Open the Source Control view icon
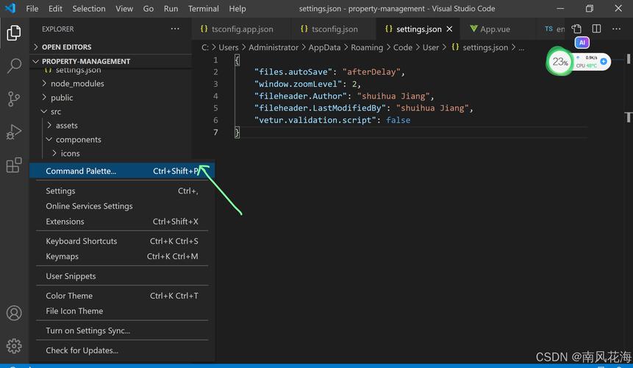Screen dimensions: 633x368 (14, 99)
